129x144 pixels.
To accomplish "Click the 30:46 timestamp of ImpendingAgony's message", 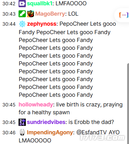I will point(9,133).
